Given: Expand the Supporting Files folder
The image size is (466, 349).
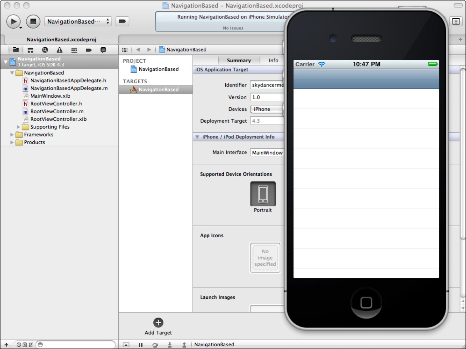Looking at the screenshot, I should [x=18, y=127].
